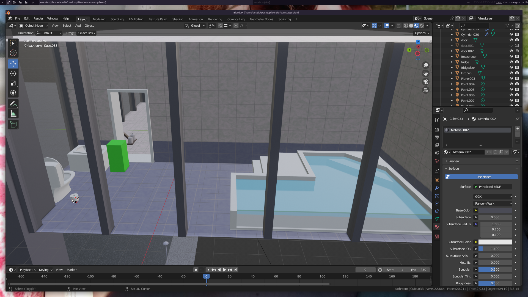528x297 pixels.
Task: Click the Add Cube tool icon
Action: [x=13, y=125]
